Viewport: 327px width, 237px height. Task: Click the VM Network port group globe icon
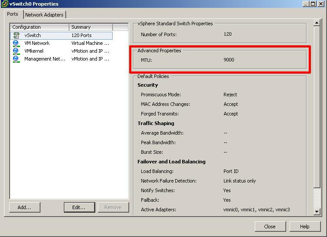tap(16, 43)
